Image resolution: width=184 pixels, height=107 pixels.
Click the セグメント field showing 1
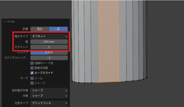[x=49, y=47]
